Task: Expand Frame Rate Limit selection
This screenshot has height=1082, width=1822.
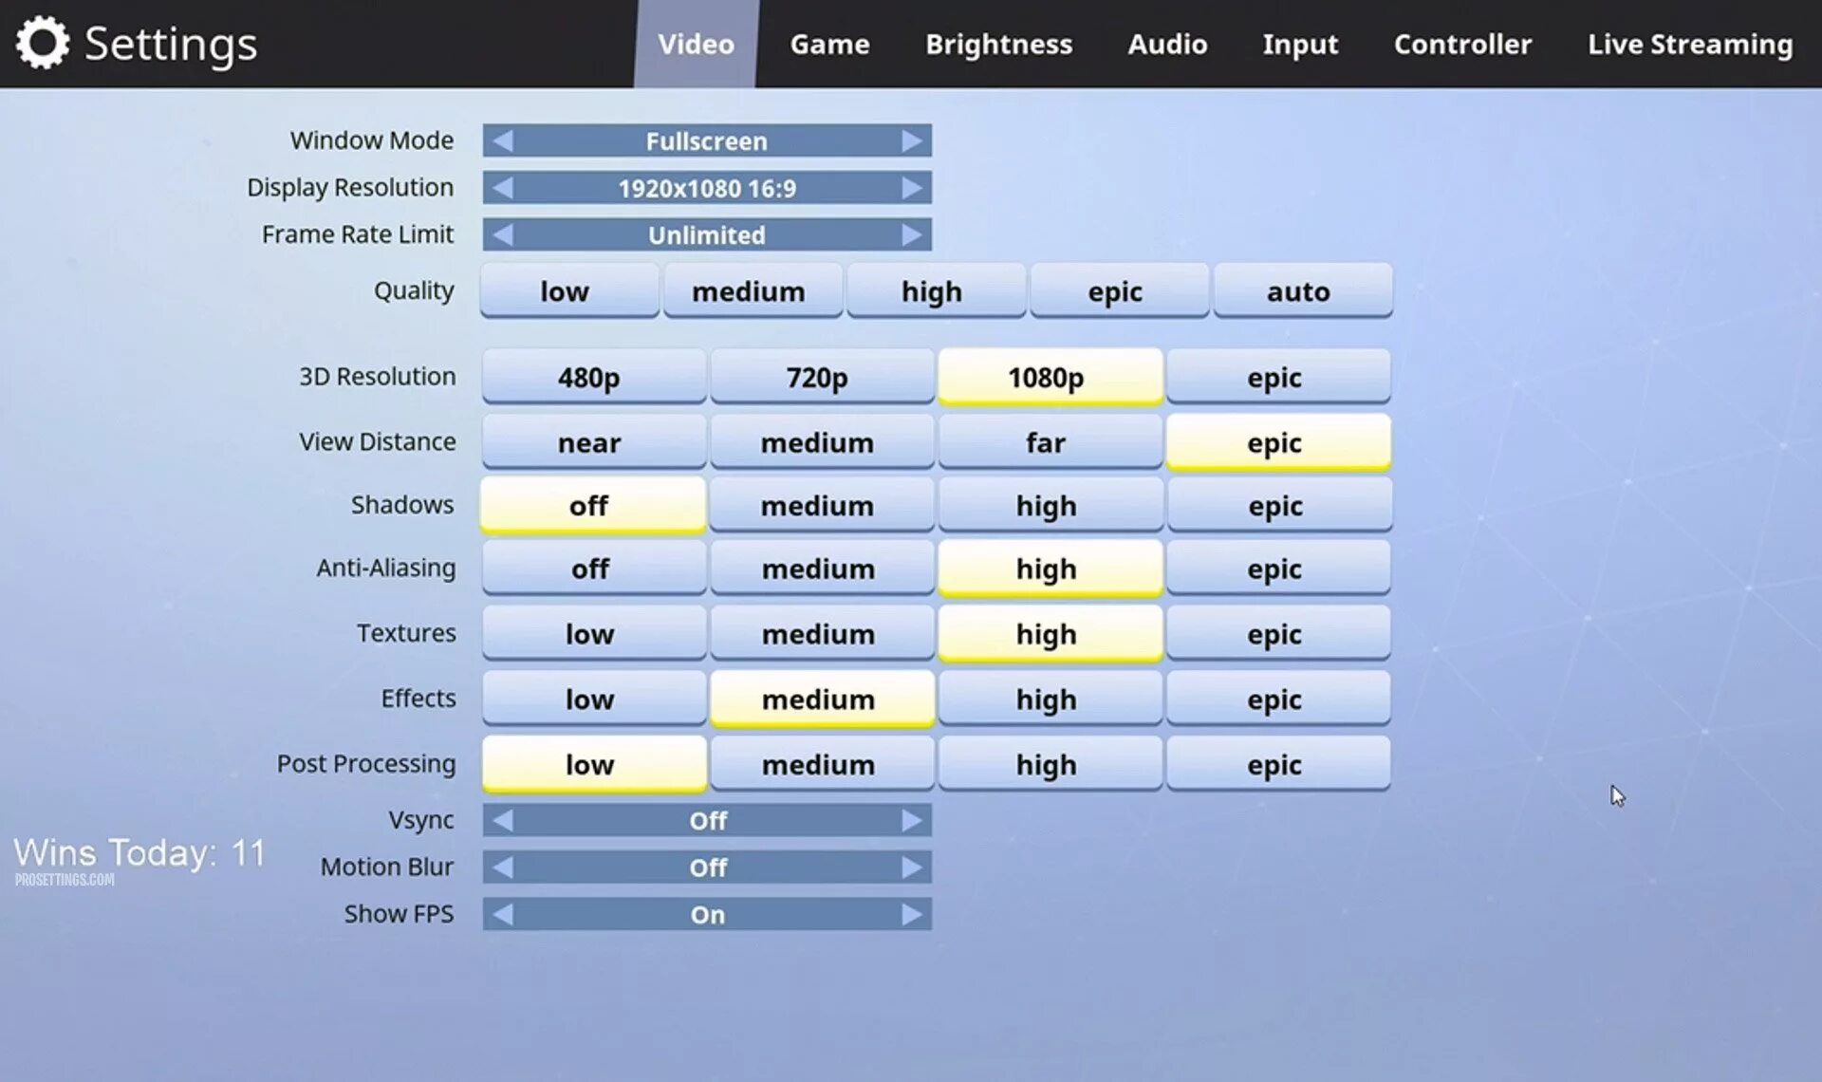Action: pyautogui.click(x=910, y=234)
